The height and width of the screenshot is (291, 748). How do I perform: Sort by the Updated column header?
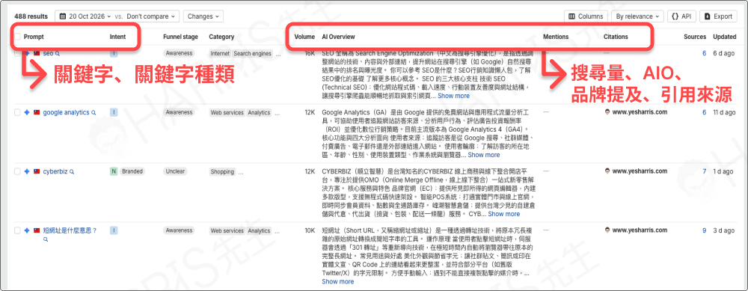coord(724,37)
